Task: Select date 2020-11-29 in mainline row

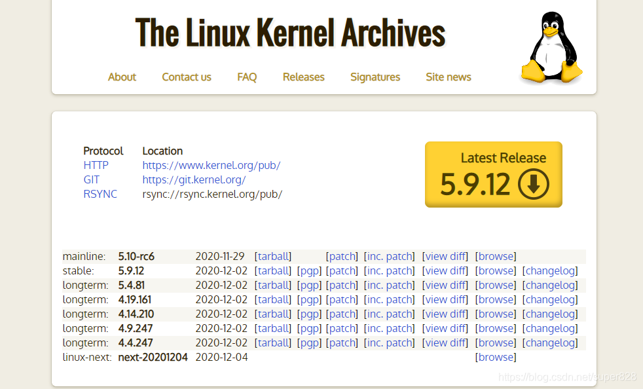Action: (x=220, y=257)
